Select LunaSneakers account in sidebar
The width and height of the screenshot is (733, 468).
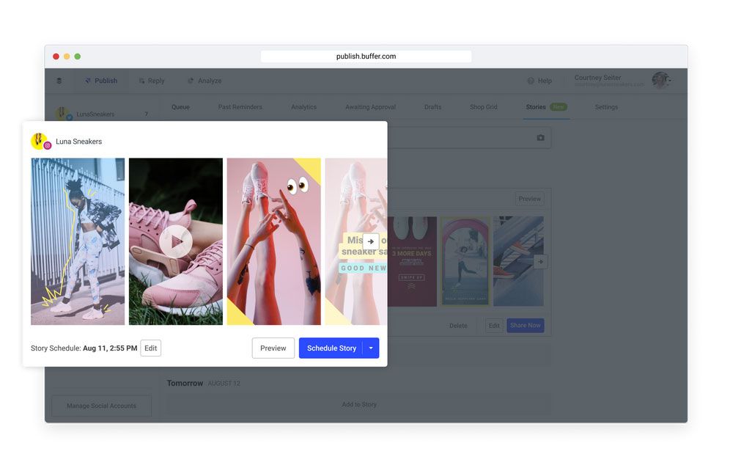pos(95,114)
